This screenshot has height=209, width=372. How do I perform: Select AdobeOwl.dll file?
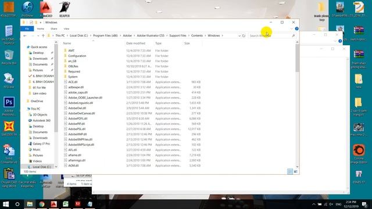coord(77,108)
